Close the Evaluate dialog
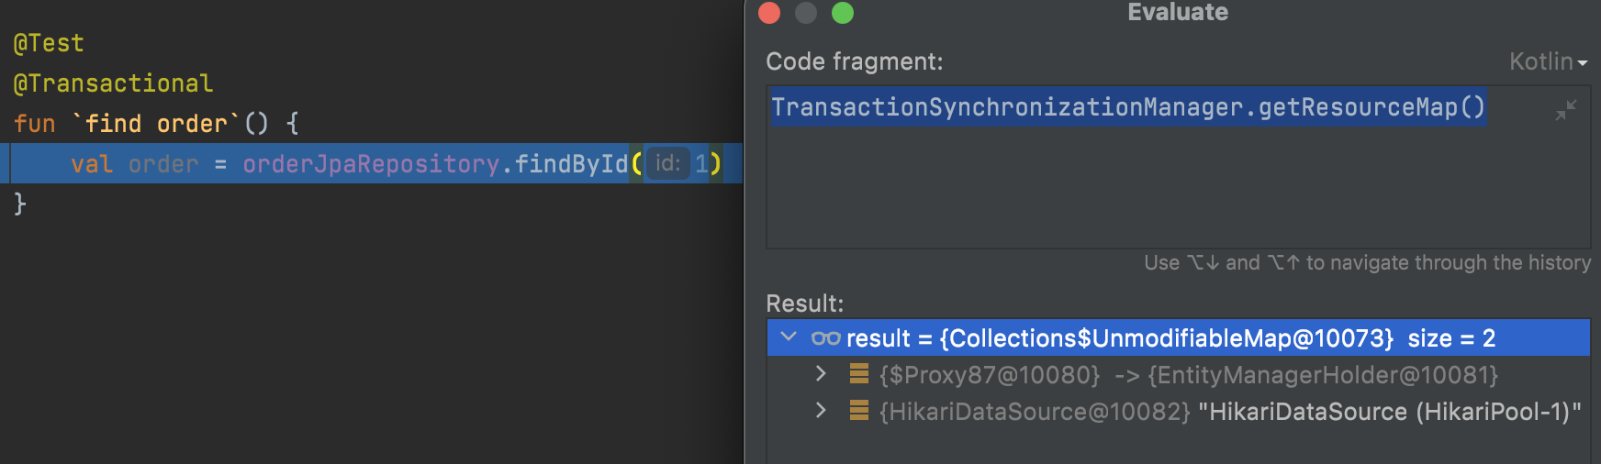The width and height of the screenshot is (1601, 464). click(x=769, y=13)
